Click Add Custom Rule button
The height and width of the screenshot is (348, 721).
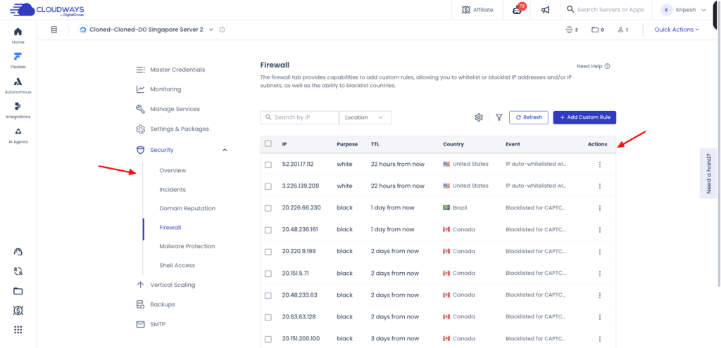[584, 117]
